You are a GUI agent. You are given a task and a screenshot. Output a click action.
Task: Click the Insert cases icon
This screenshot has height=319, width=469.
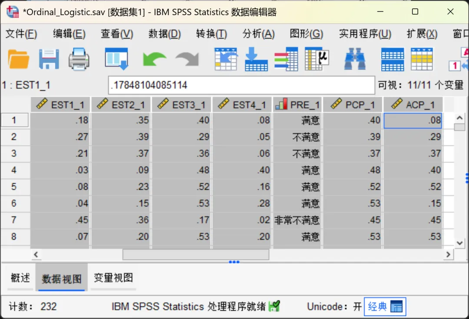(x=393, y=60)
